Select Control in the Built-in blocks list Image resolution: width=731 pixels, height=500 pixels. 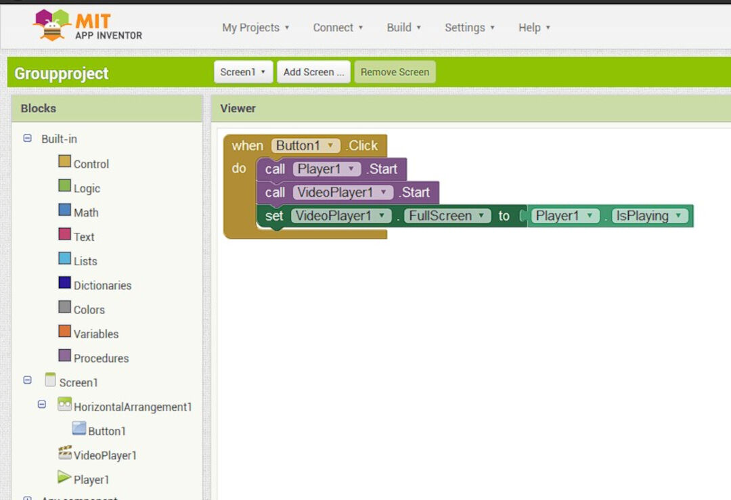tap(91, 164)
